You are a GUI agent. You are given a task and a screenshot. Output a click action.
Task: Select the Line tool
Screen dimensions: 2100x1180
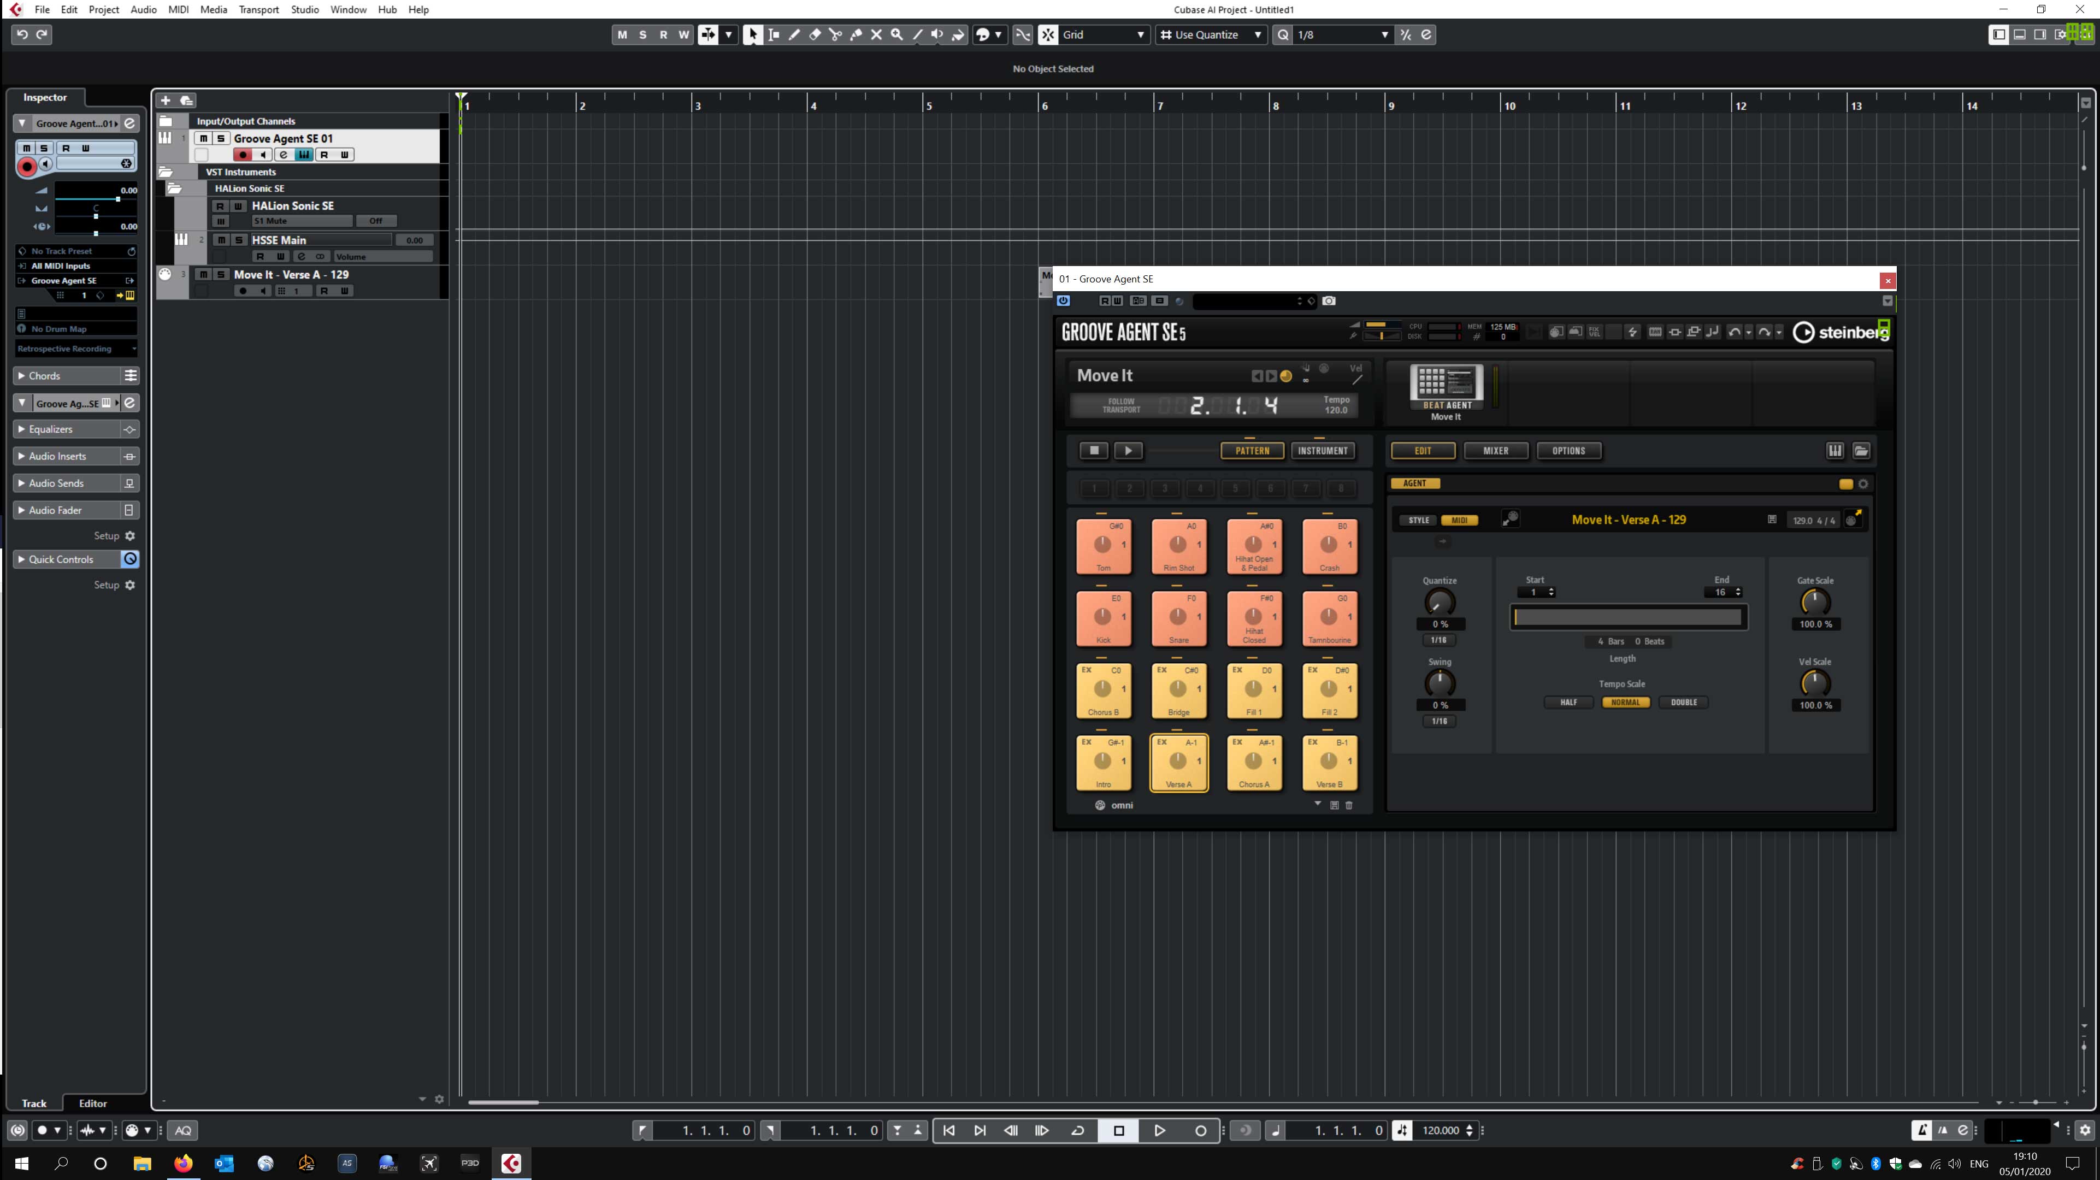pos(917,34)
